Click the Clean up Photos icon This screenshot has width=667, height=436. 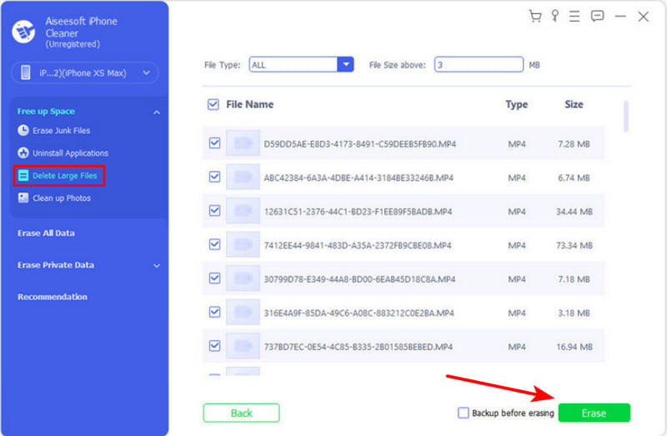click(23, 198)
